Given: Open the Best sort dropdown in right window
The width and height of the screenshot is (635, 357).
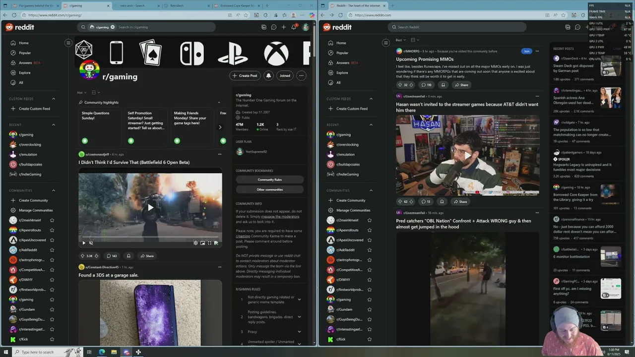Looking at the screenshot, I should pyautogui.click(x=401, y=40).
